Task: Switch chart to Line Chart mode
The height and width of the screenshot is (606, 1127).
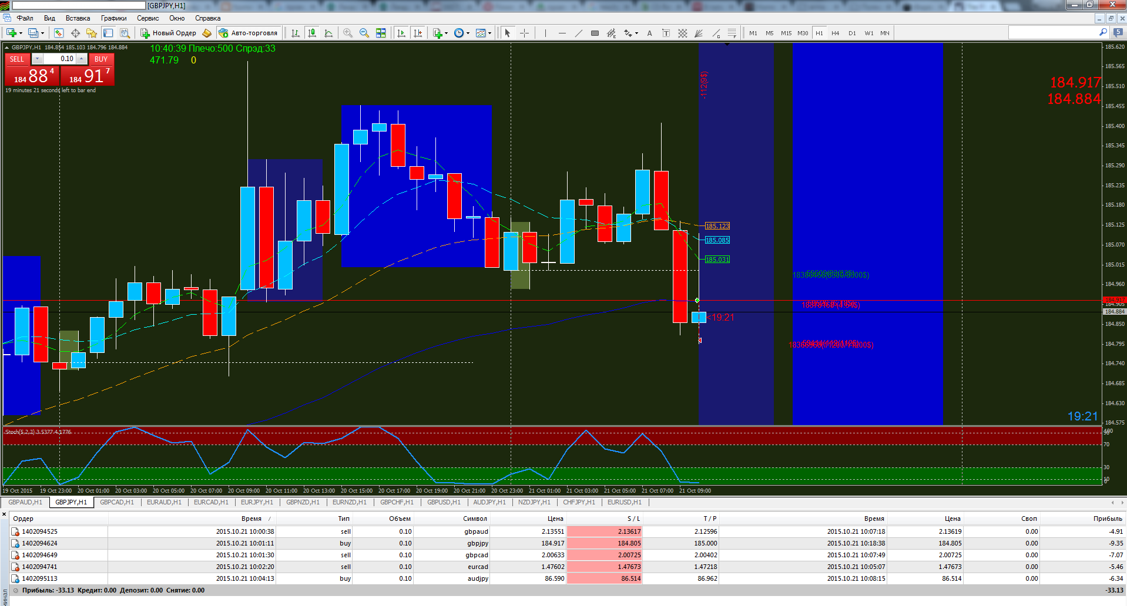Action: [x=328, y=33]
